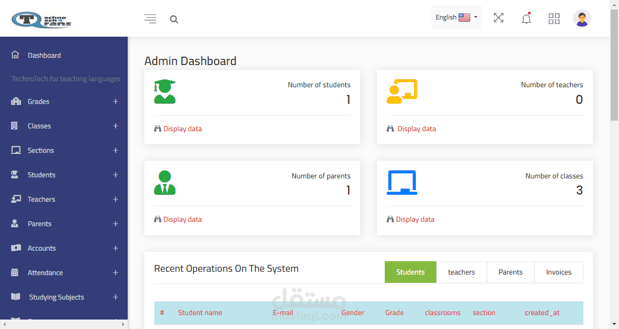The height and width of the screenshot is (329, 619).
Task: Open the apps grid icon
Action: 554,18
